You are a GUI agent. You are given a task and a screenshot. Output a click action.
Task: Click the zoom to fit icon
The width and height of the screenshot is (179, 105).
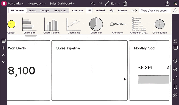pyautogui.click(x=175, y=95)
